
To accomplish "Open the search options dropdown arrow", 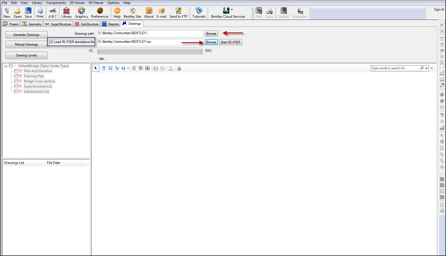I will coord(426,68).
